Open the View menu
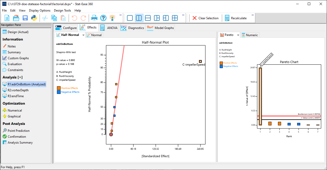Image resolution: width=327 pixels, height=170 pixels. coord(22,11)
